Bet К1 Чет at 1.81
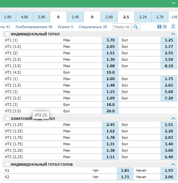Viewport: 178px width, 183px height. (x=125, y=170)
